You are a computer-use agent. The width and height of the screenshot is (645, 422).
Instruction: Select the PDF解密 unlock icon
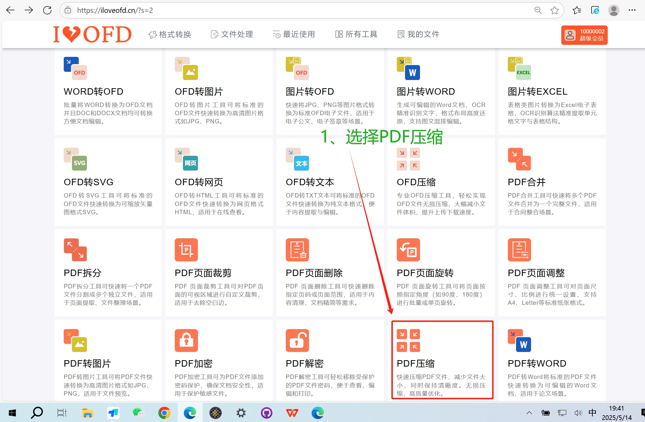point(297,340)
